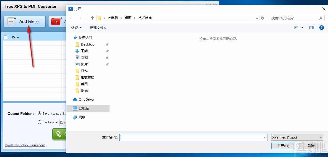328x157 pixels.
Task: Toggle the preview pane icon
Action: [312, 28]
